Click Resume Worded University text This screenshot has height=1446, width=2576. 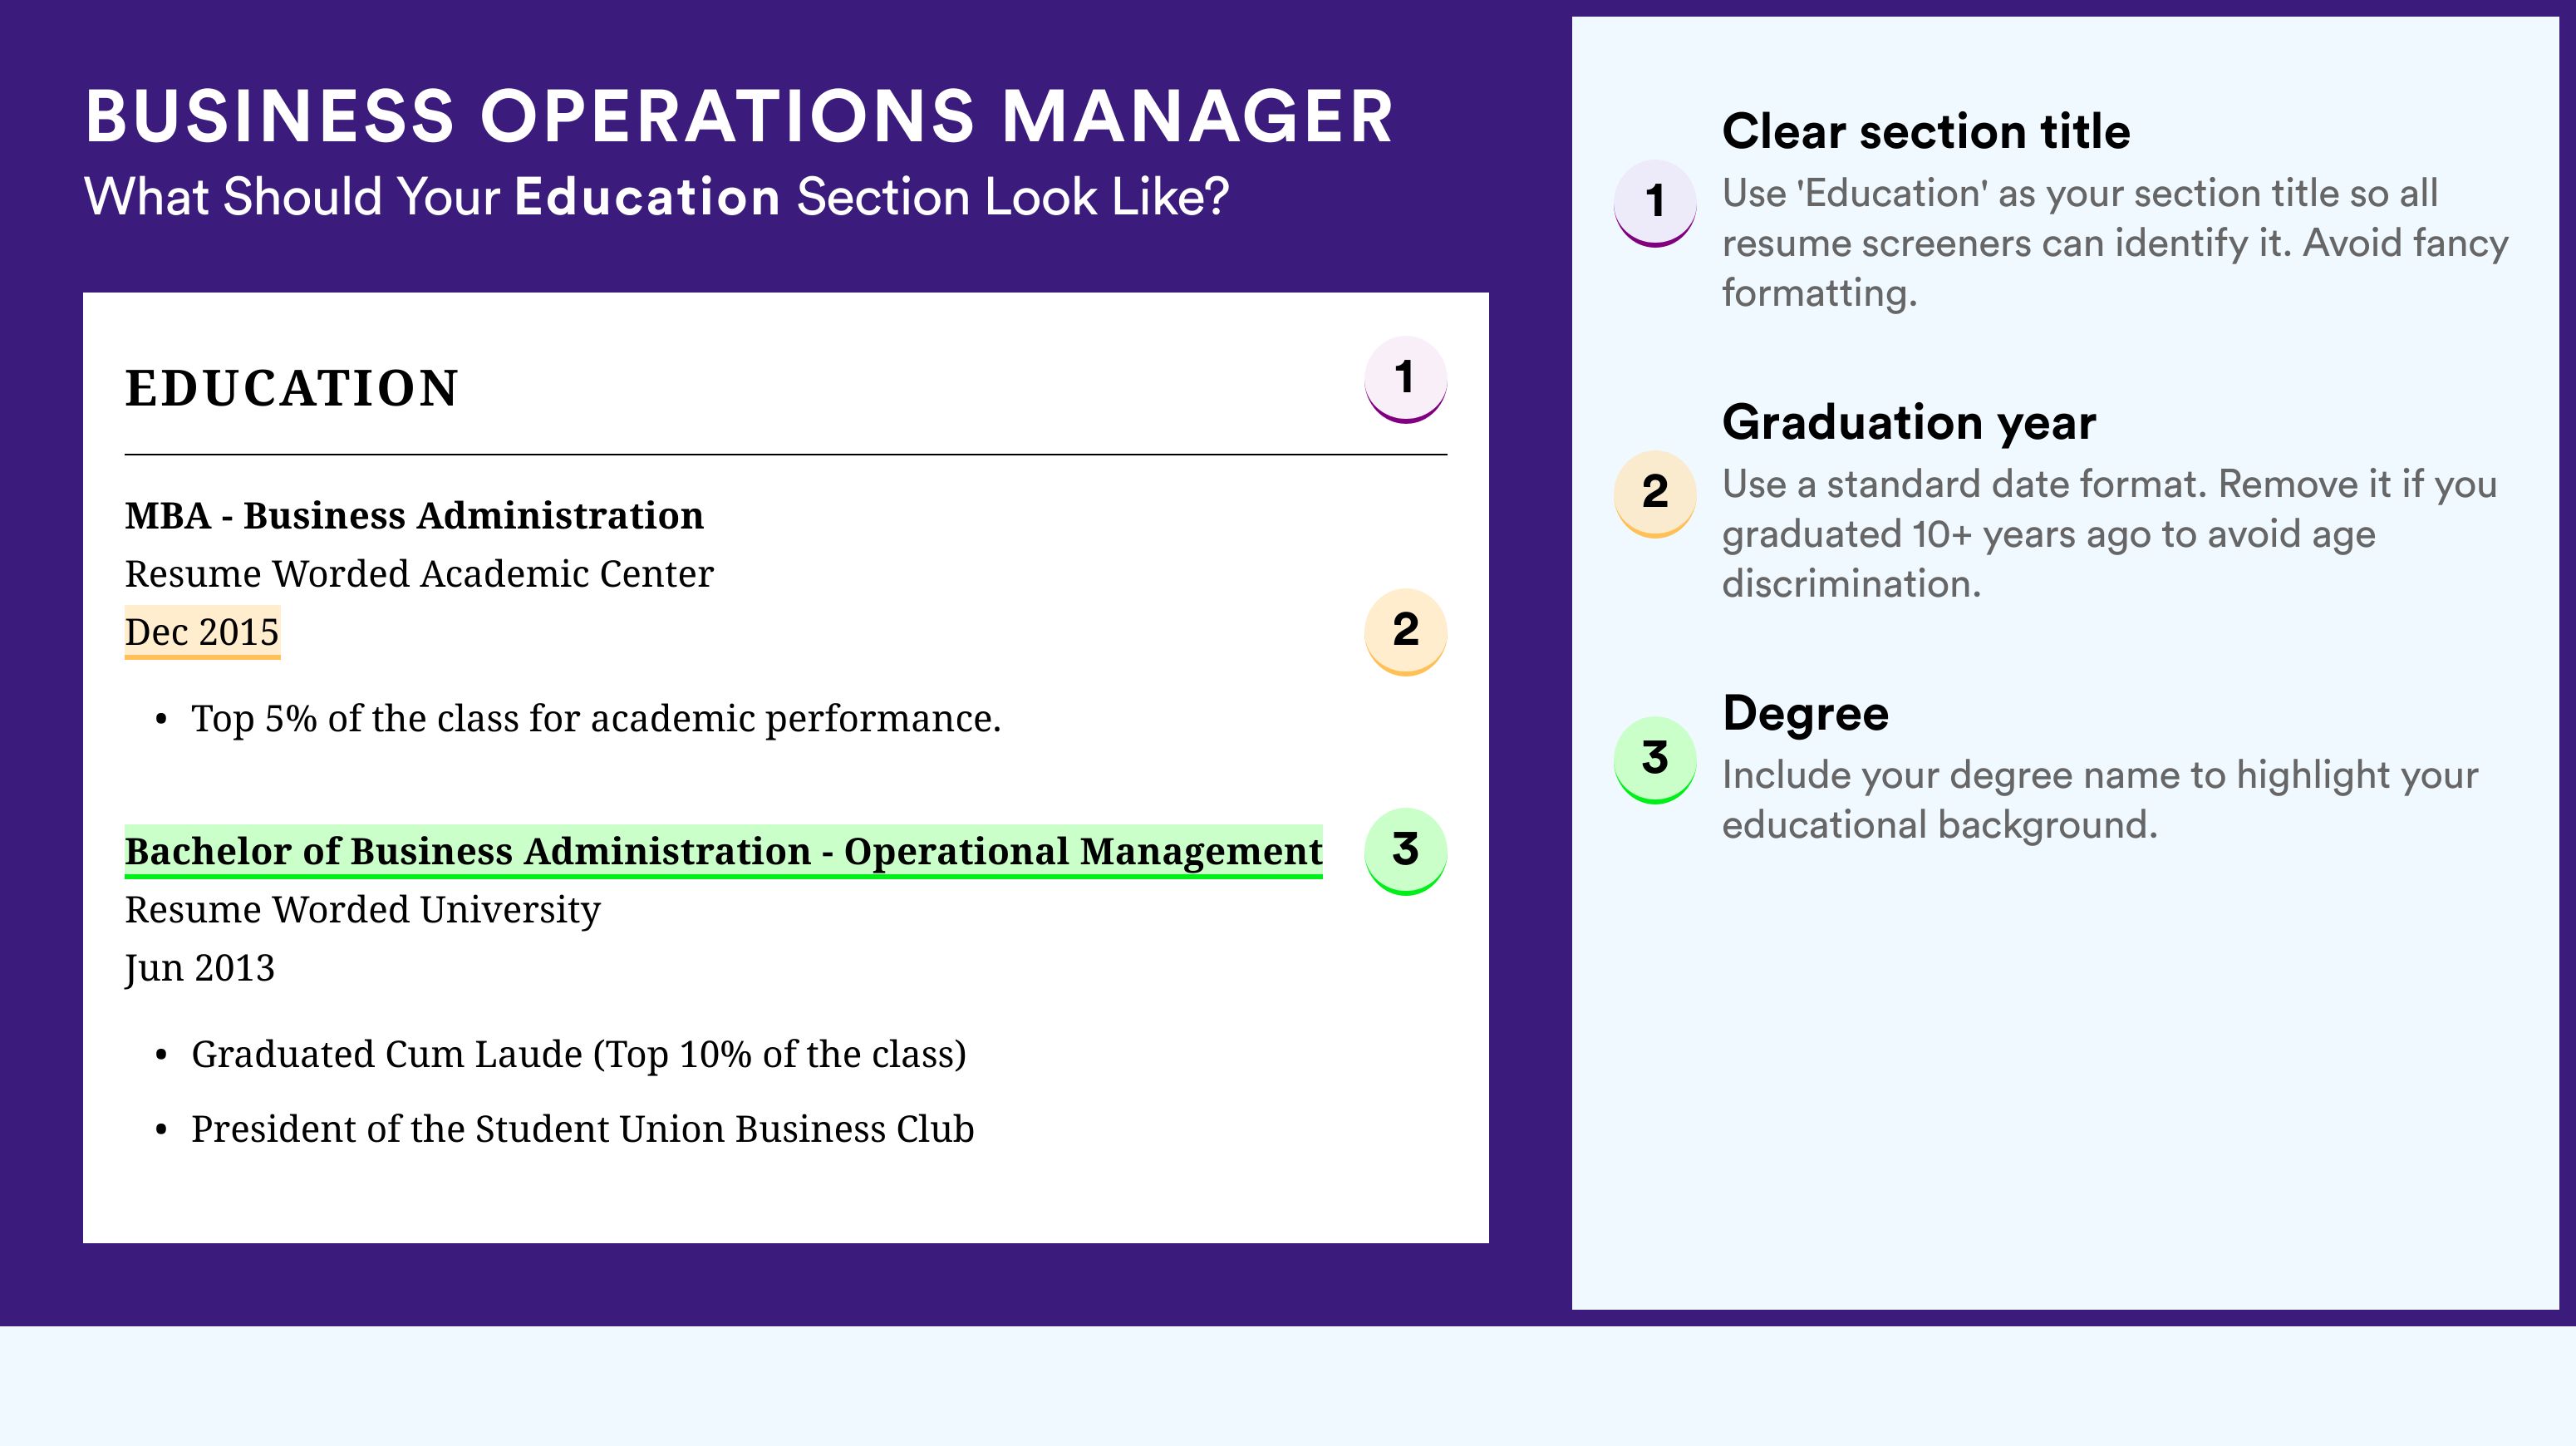pyautogui.click(x=362, y=910)
